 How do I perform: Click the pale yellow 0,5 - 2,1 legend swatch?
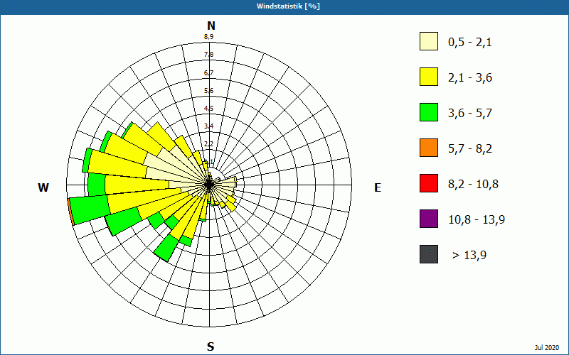tap(429, 41)
